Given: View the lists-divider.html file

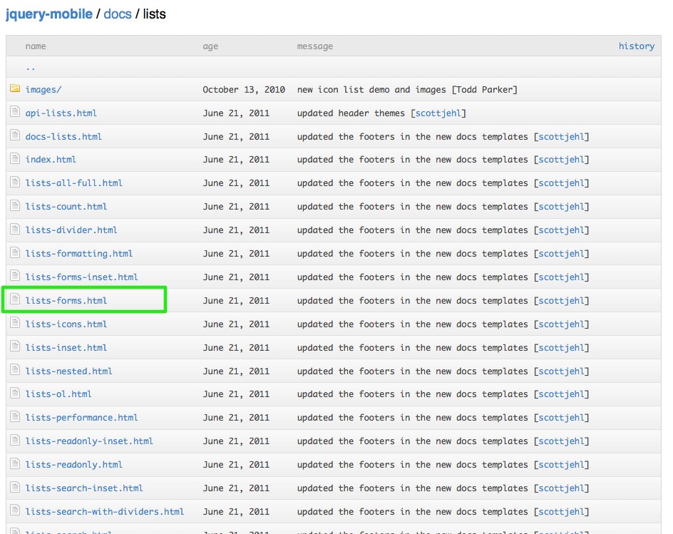Looking at the screenshot, I should (x=71, y=230).
